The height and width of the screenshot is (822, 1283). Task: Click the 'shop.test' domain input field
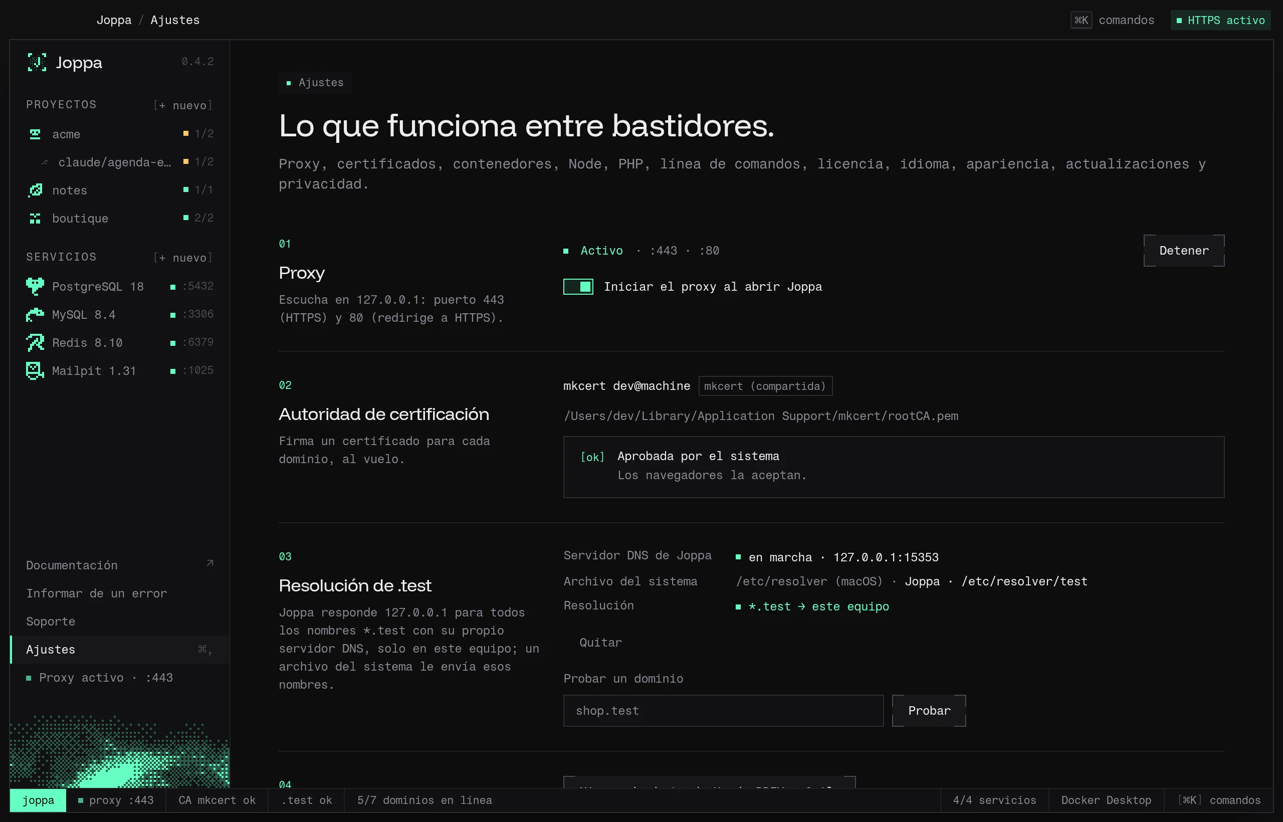[723, 710]
